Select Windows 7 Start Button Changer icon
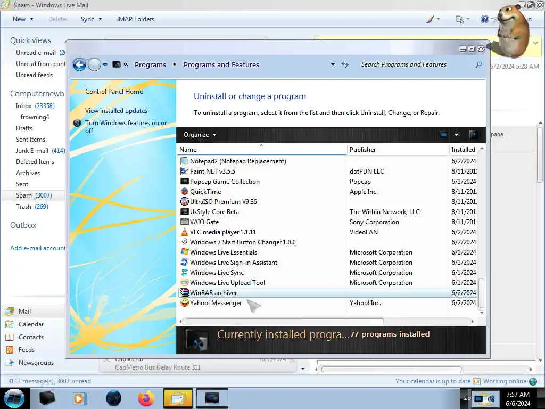This screenshot has height=409, width=545. pos(184,242)
